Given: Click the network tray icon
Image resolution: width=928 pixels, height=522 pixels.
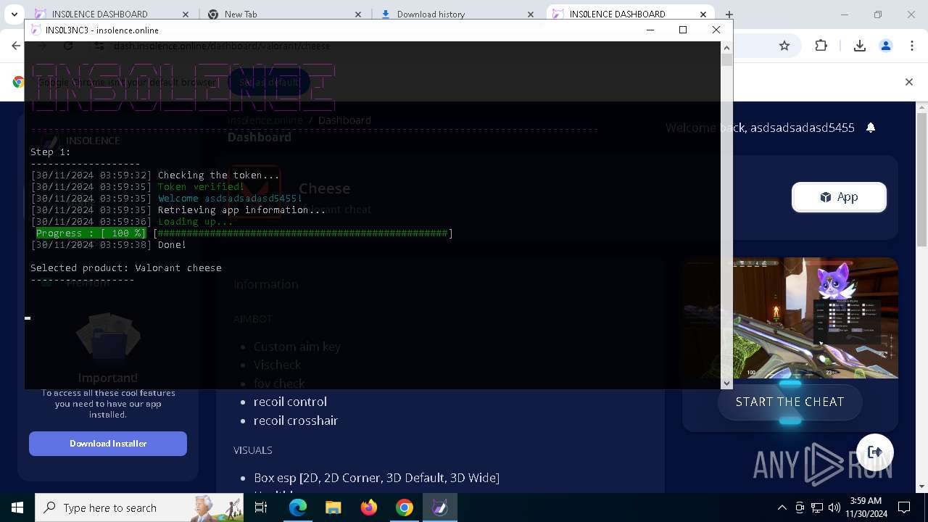Looking at the screenshot, I should pos(817,507).
